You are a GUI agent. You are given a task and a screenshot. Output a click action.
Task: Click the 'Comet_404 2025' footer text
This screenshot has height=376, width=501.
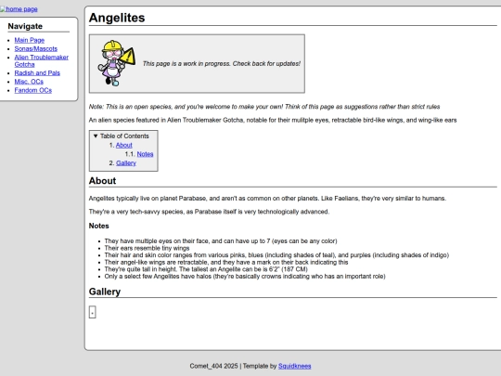coord(213,366)
